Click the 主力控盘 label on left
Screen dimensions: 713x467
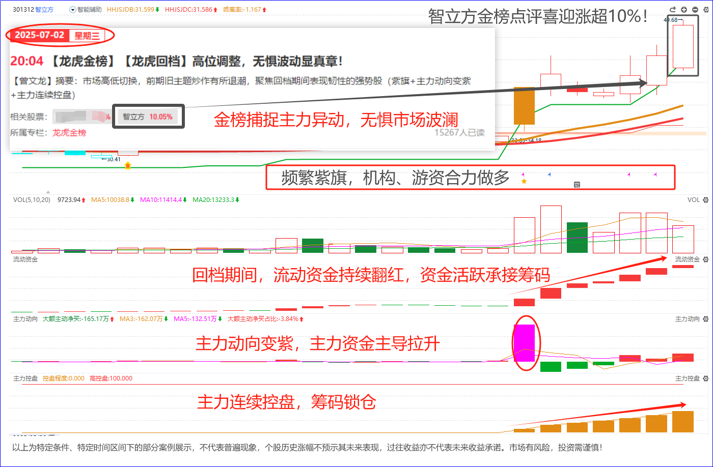(x=25, y=378)
